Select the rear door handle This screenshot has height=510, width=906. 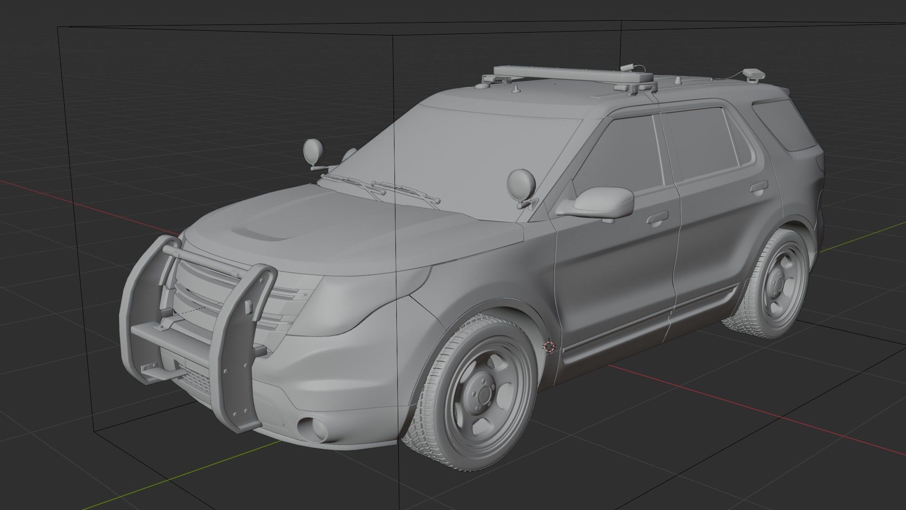click(x=758, y=188)
